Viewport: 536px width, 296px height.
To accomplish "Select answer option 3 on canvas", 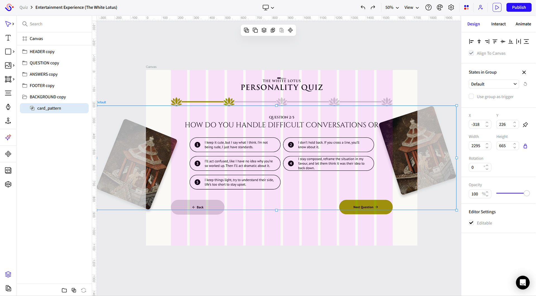I will (x=235, y=163).
